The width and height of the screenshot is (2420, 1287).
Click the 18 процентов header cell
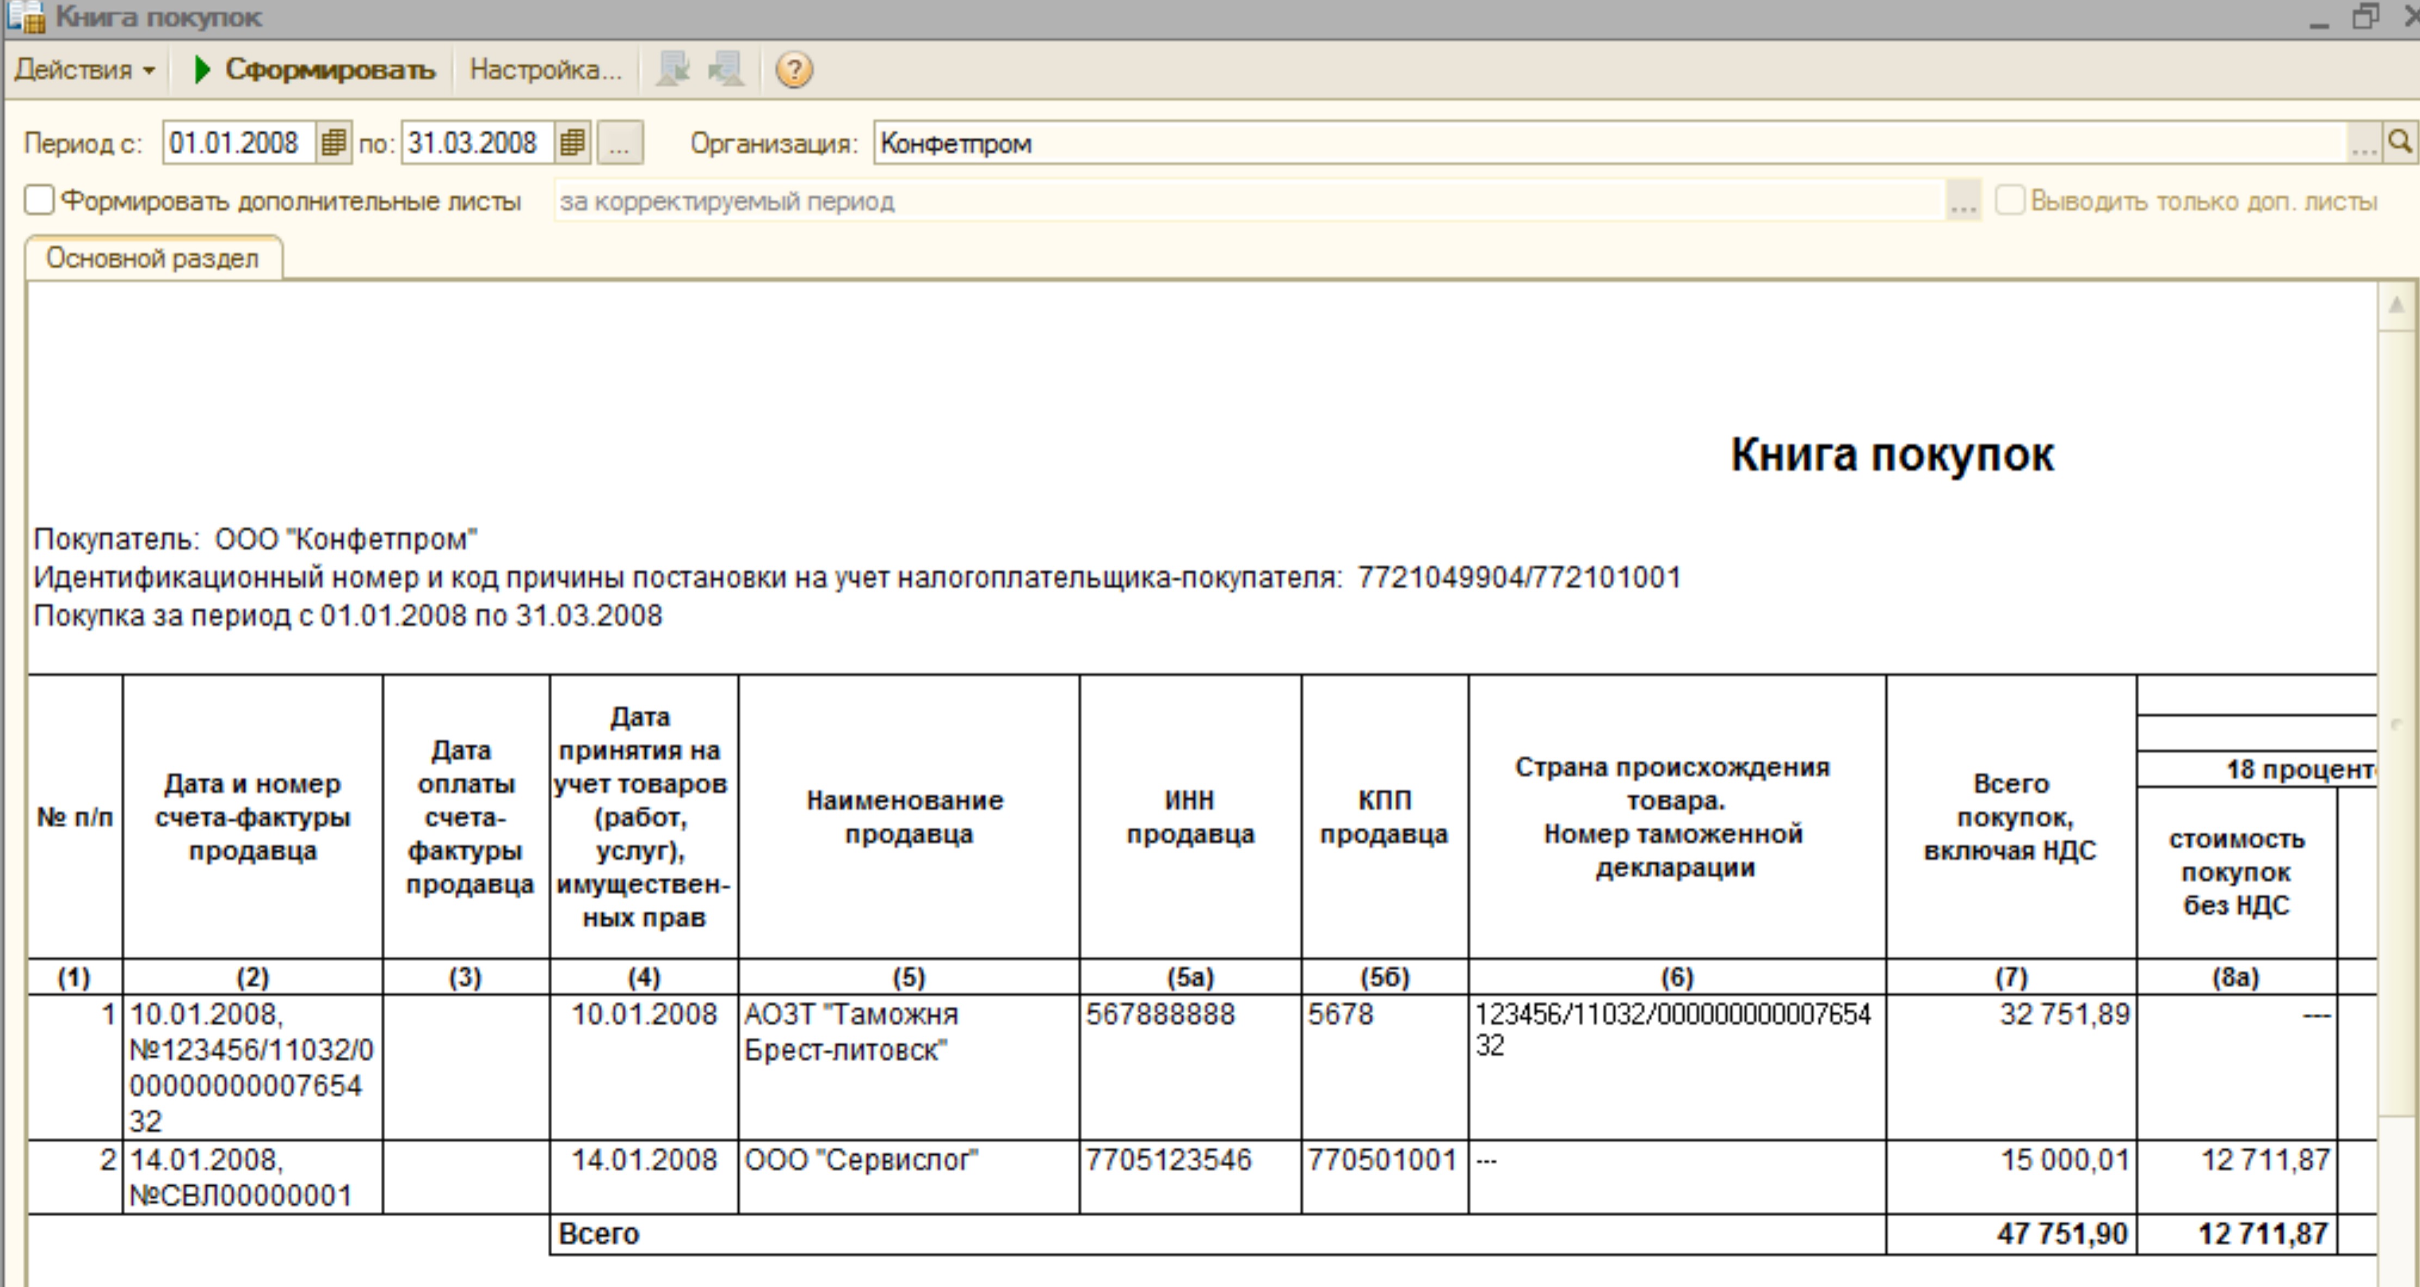pos(2257,769)
